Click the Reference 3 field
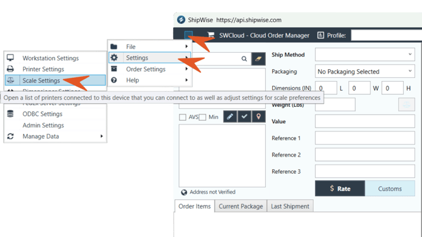422x237 pixels. (x=365, y=171)
